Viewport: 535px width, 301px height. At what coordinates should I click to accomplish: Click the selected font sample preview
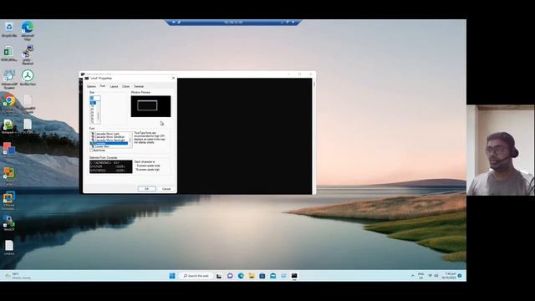coord(111,167)
